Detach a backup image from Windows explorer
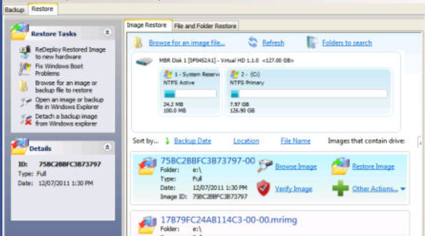The height and width of the screenshot is (236, 425). [66, 120]
